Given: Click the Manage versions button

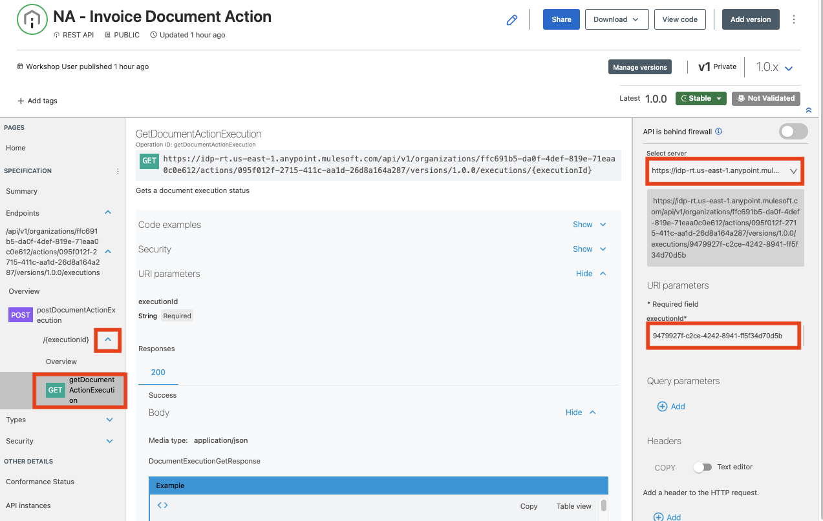Looking at the screenshot, I should (x=640, y=67).
